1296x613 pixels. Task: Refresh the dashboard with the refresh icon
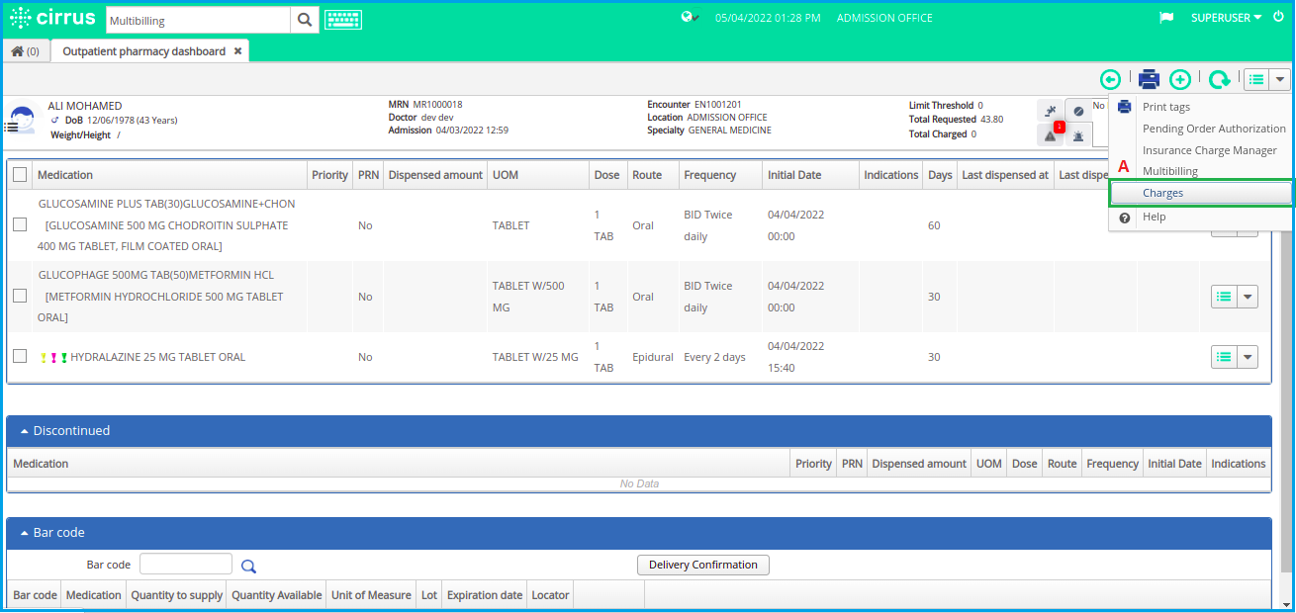pyautogui.click(x=1219, y=79)
